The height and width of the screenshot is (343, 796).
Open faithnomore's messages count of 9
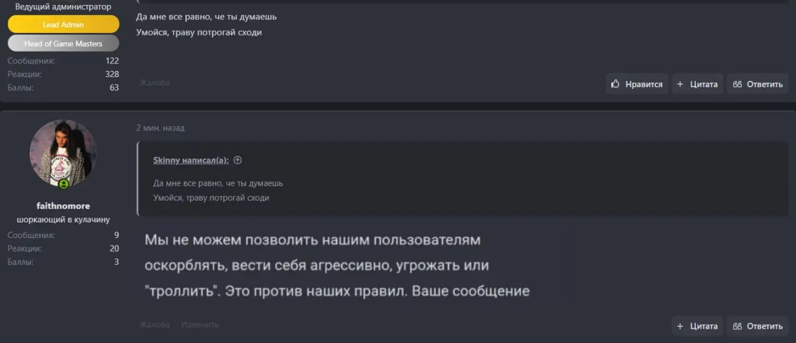(x=116, y=235)
